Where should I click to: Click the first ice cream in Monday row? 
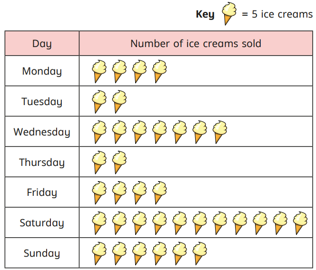99,71
